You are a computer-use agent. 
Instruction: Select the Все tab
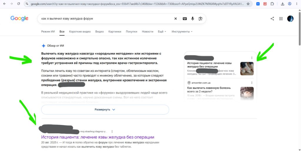[62, 31]
